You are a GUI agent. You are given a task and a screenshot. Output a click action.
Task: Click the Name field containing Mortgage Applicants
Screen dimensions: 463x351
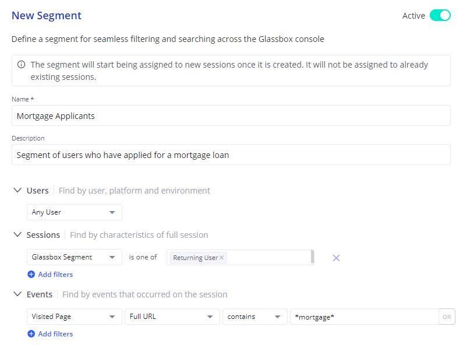231,116
